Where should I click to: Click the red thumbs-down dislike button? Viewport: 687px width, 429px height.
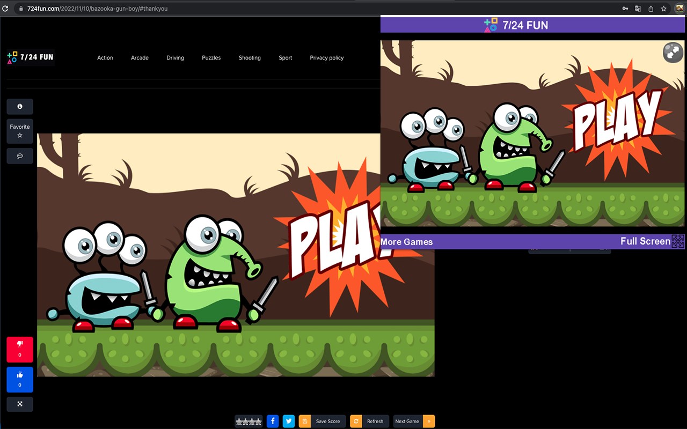pyautogui.click(x=20, y=350)
